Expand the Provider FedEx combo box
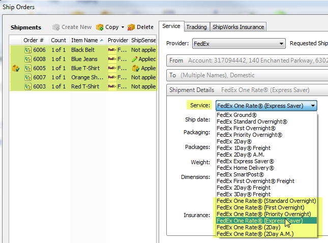328x243 pixels. coord(281,44)
